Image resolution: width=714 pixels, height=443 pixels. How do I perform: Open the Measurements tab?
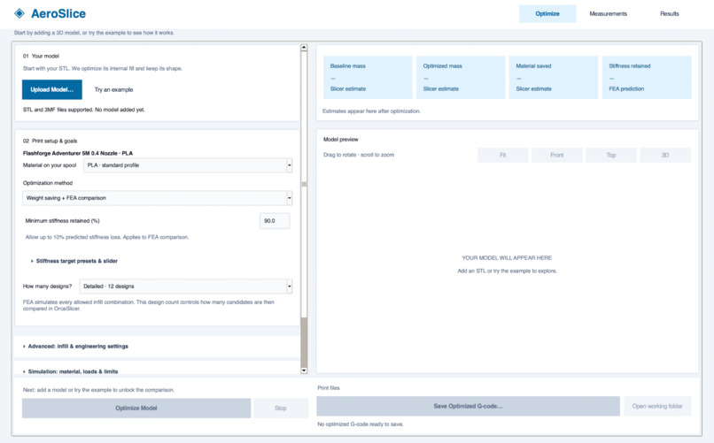pos(608,13)
